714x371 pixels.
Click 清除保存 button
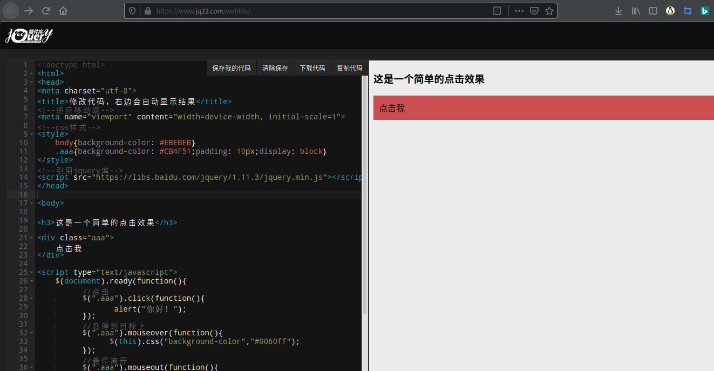pos(275,68)
